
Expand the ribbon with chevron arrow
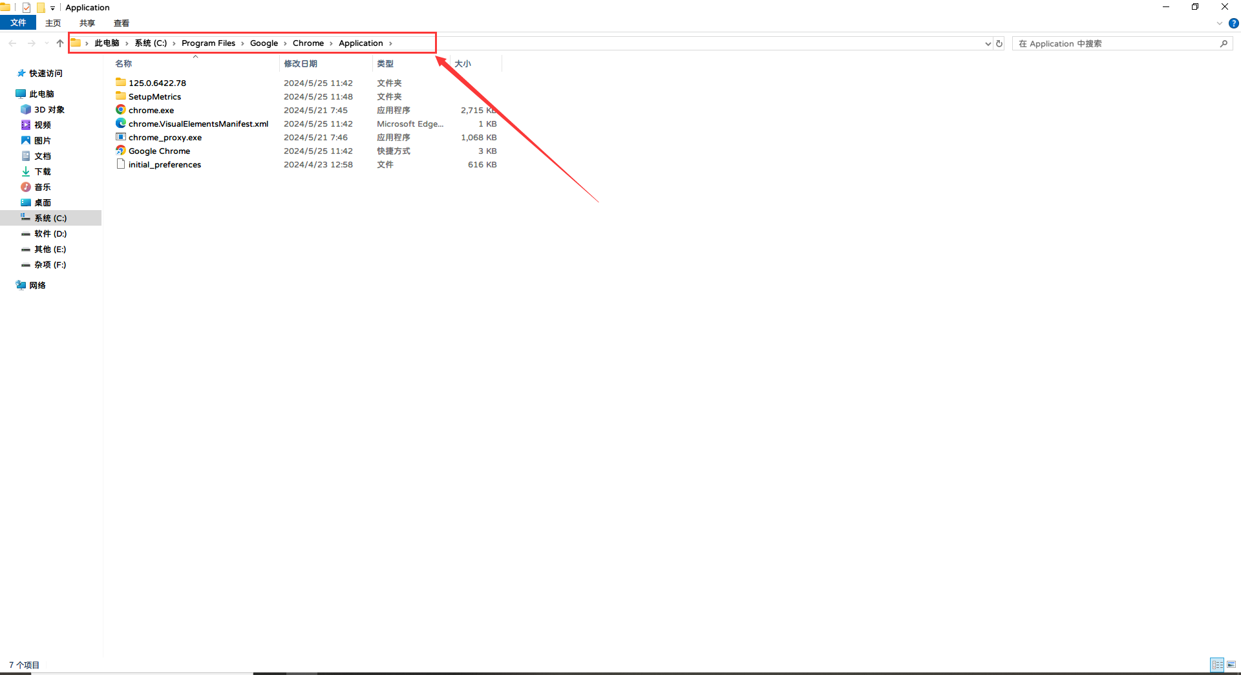click(x=1220, y=23)
